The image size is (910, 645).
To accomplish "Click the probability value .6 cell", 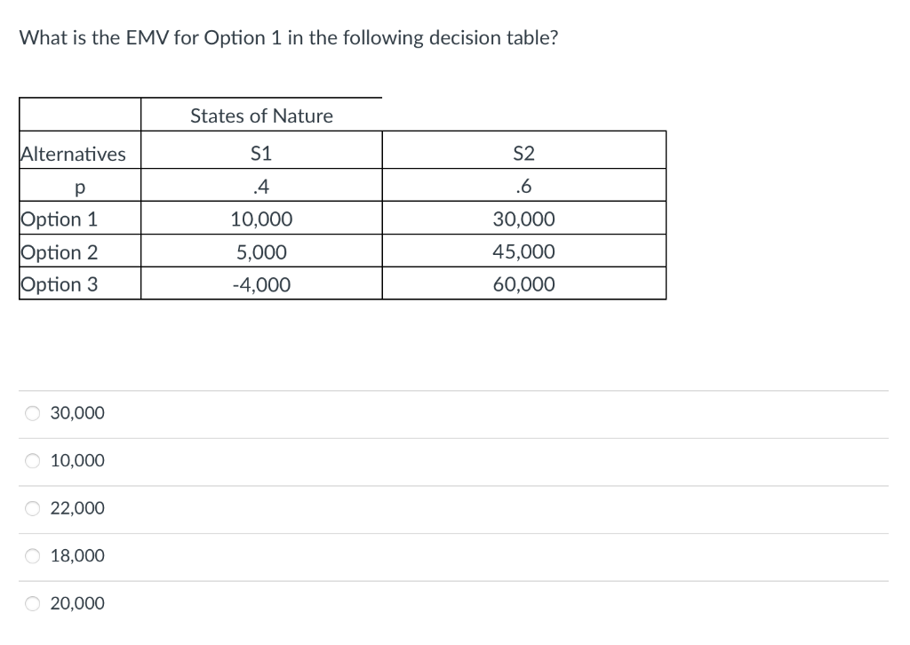I will tap(523, 186).
